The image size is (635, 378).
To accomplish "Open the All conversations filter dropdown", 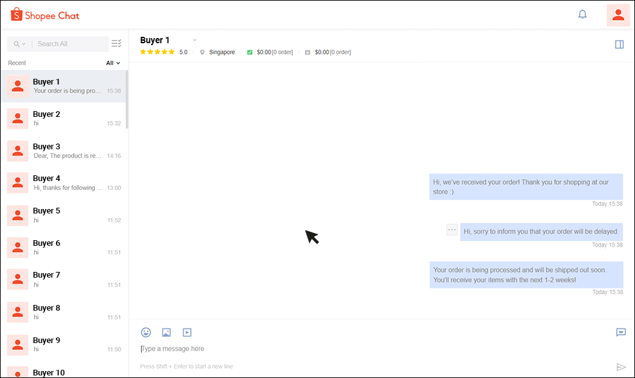I will [x=112, y=63].
